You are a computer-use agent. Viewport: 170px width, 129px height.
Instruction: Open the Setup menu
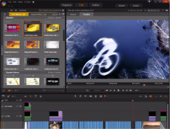pos(20,2)
